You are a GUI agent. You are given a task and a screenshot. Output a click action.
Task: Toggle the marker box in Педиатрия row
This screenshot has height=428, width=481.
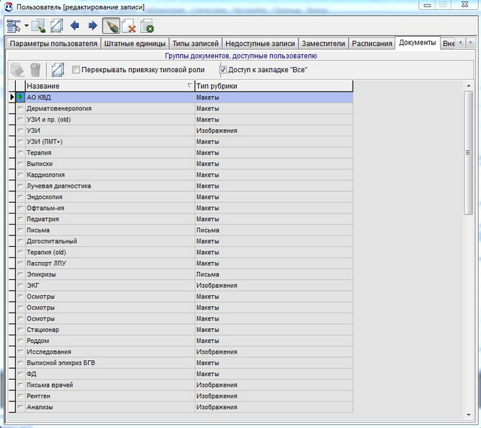[x=20, y=219]
